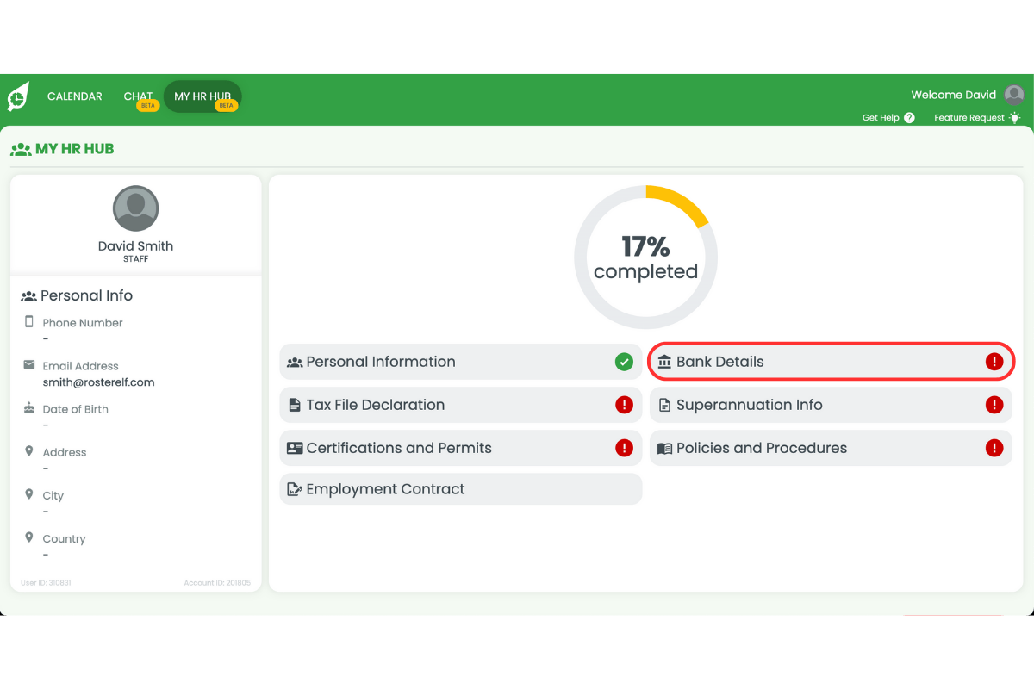The height and width of the screenshot is (689, 1034).
Task: Click the RosterElf logo icon
Action: point(18,96)
